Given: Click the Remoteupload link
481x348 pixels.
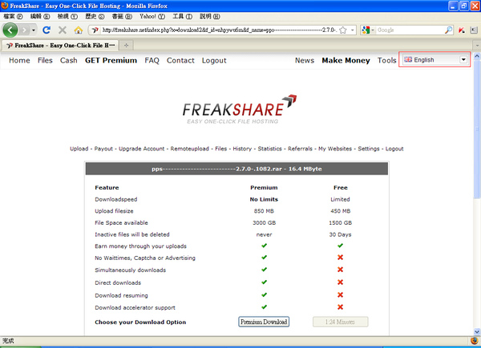Looking at the screenshot, I should coord(189,149).
